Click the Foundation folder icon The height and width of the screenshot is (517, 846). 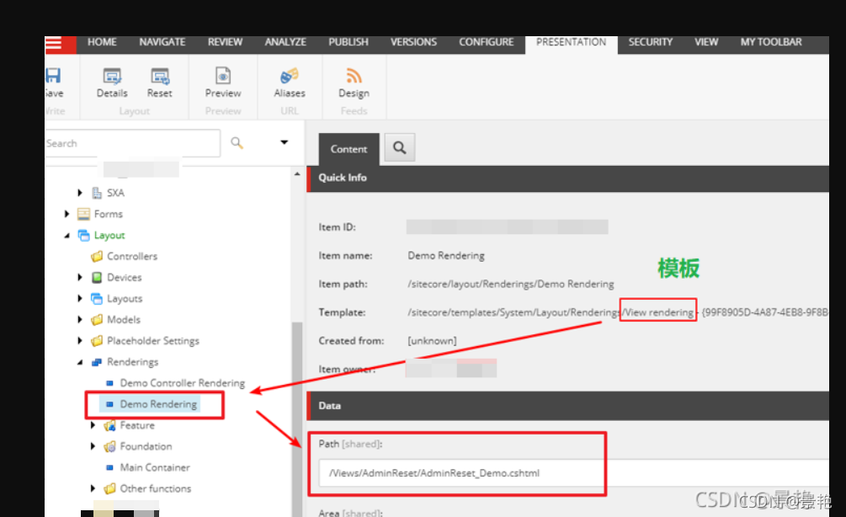109,446
